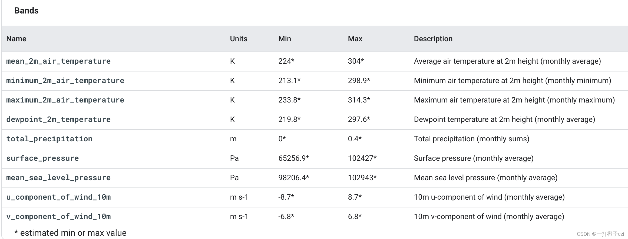Click min value 98206.4*
The width and height of the screenshot is (628, 239).
coord(294,178)
